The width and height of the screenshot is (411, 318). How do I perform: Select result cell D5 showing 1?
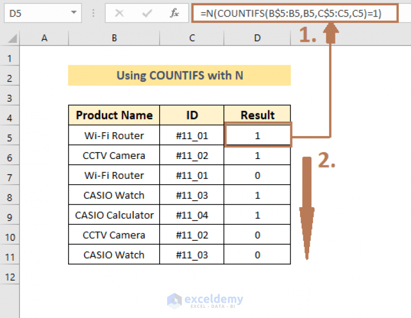pyautogui.click(x=258, y=135)
